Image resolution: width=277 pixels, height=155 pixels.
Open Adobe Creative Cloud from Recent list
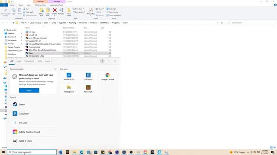pos(34,132)
